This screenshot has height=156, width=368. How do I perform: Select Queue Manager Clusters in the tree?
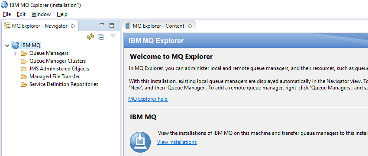tap(58, 61)
